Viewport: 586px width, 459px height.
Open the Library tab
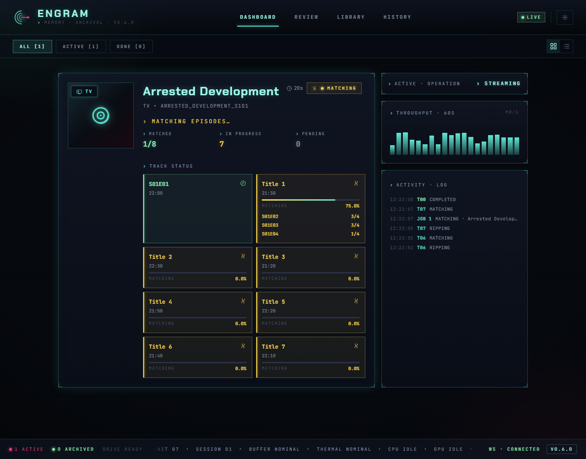pos(351,17)
